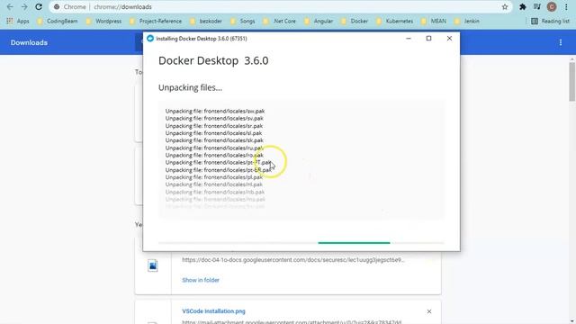Remove VSCode Installation.png from downloads list
Image resolution: width=576 pixels, height=324 pixels.
429,311
